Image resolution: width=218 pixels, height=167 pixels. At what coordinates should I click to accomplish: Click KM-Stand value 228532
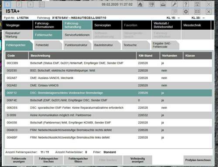click(143, 115)
